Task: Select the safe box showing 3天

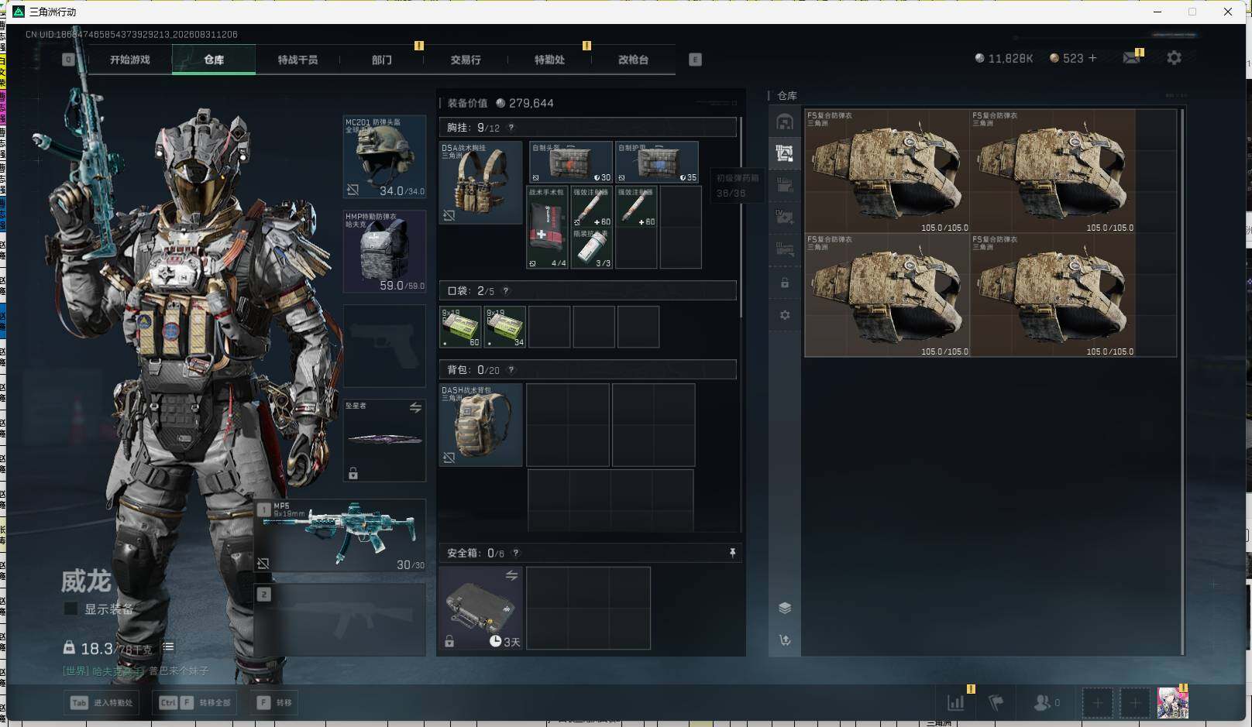Action: click(480, 608)
